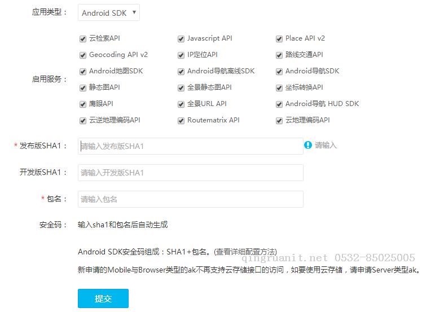Screen dimensions: 422x312
Task: Toggle the 鹰眼API checkbox
Action: 83,104
